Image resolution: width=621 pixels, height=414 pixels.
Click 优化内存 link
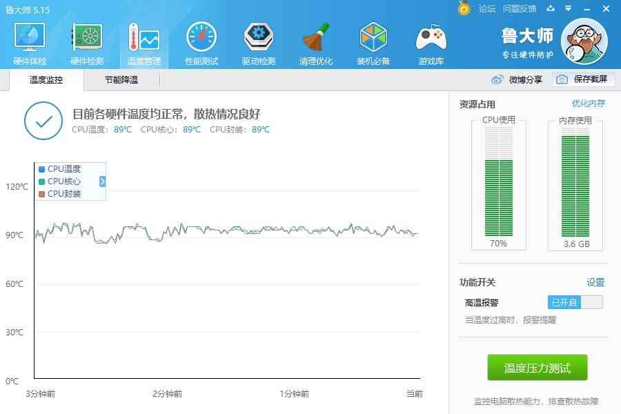588,103
